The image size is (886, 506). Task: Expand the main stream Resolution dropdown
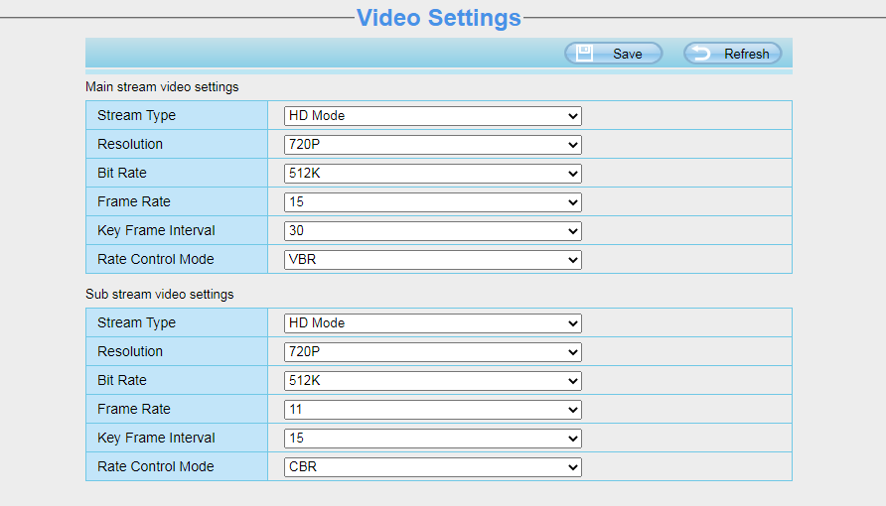coord(432,145)
